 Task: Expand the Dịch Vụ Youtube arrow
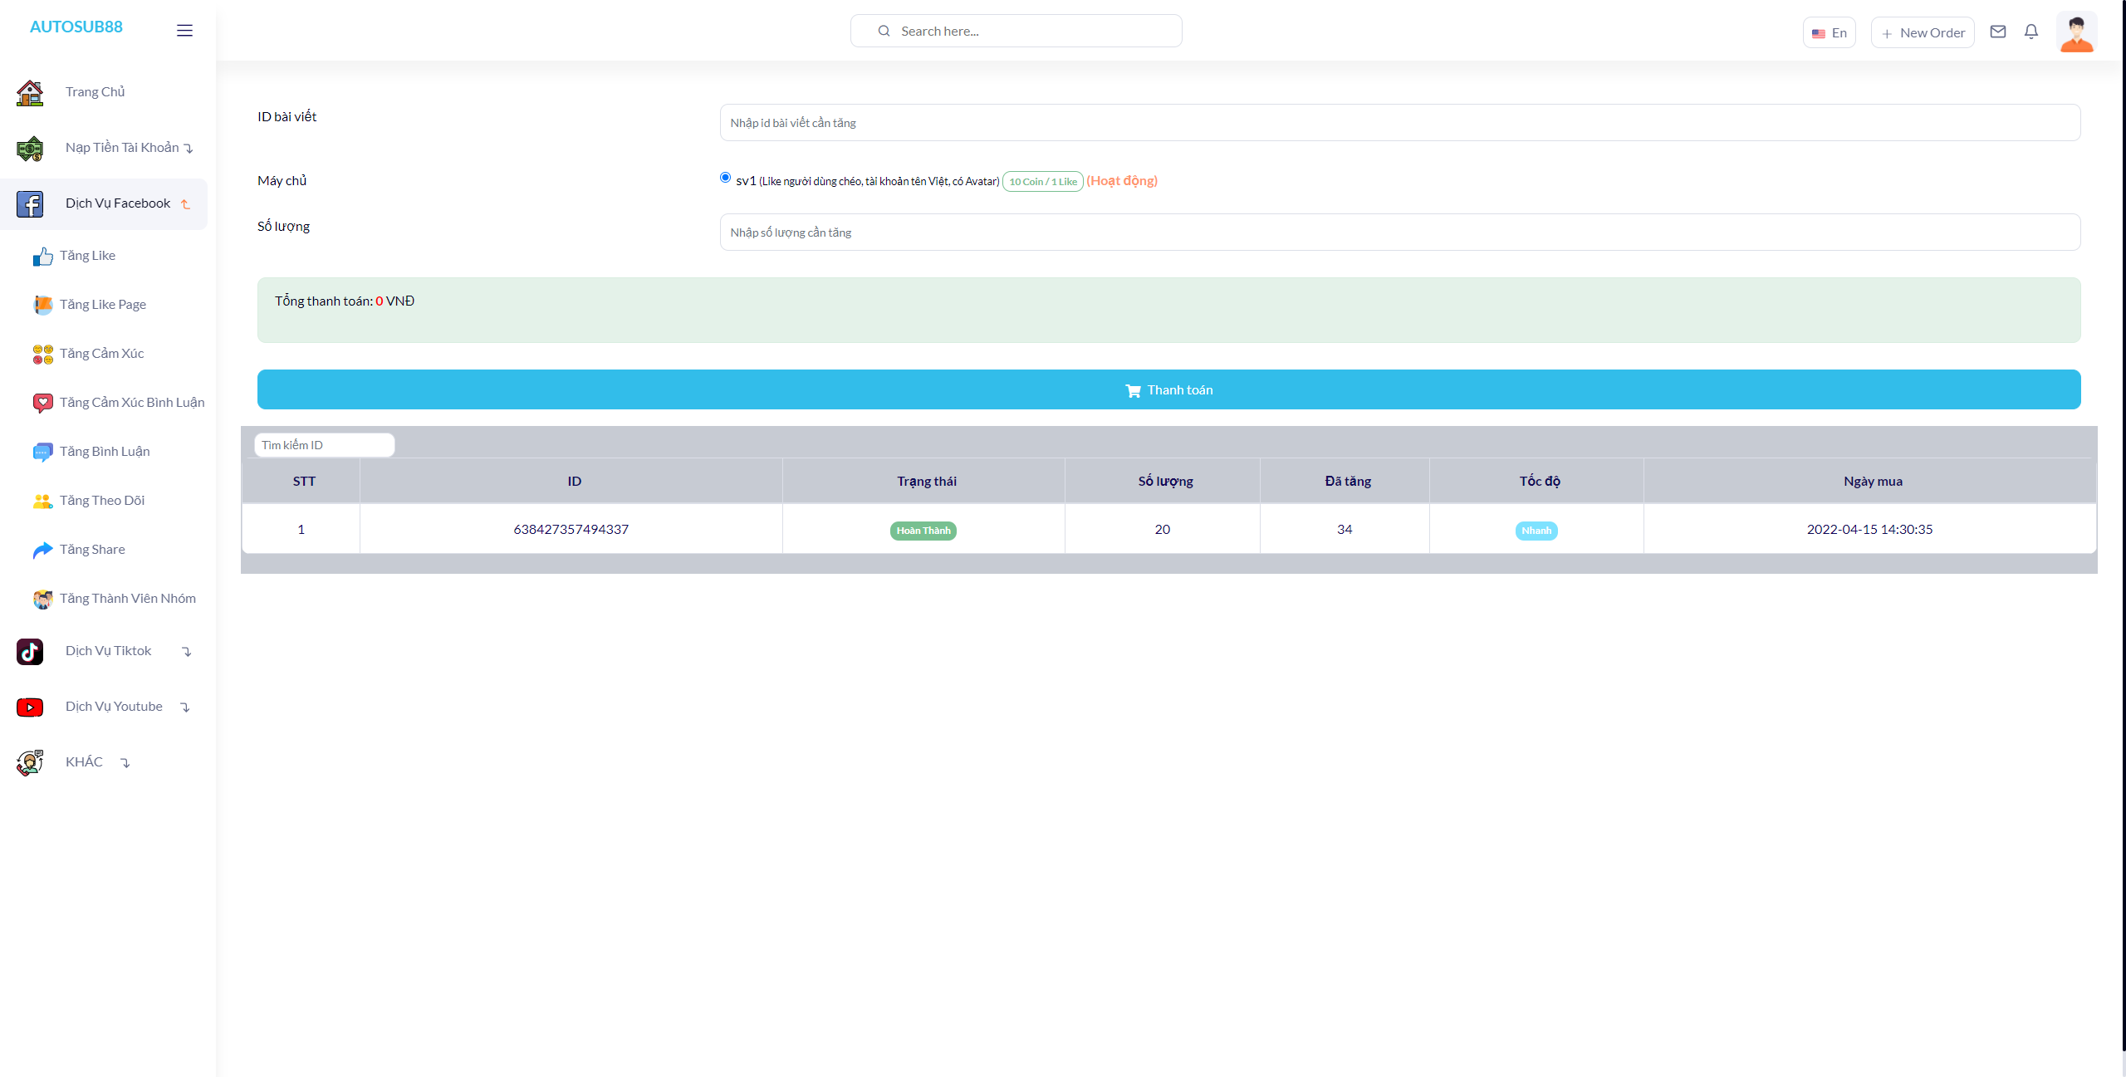(185, 707)
